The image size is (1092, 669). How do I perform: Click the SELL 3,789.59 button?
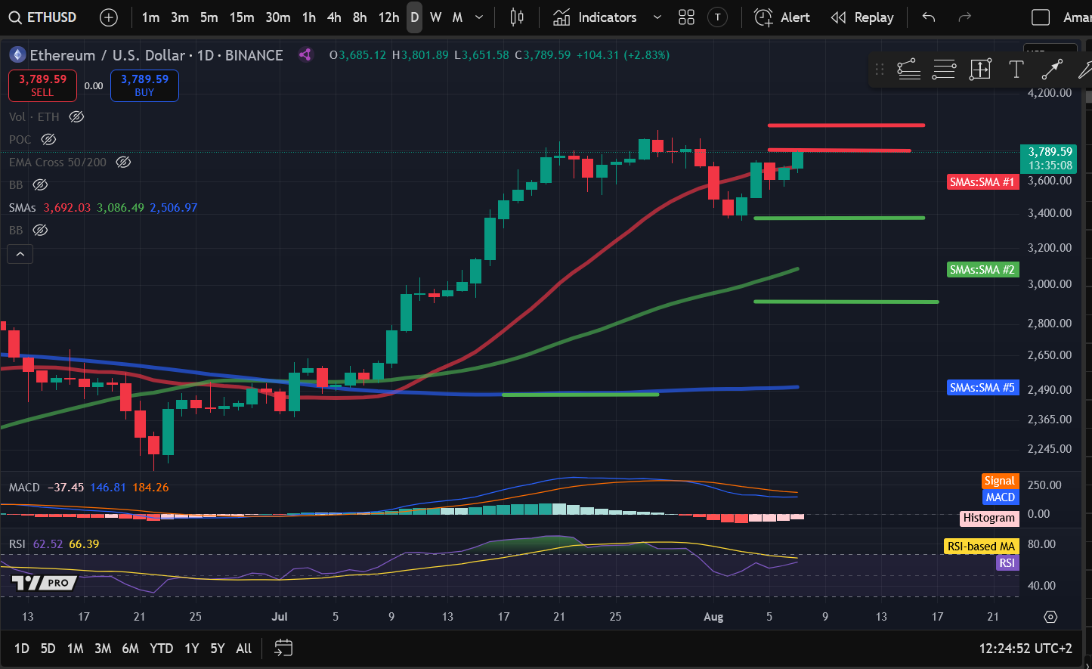[42, 85]
